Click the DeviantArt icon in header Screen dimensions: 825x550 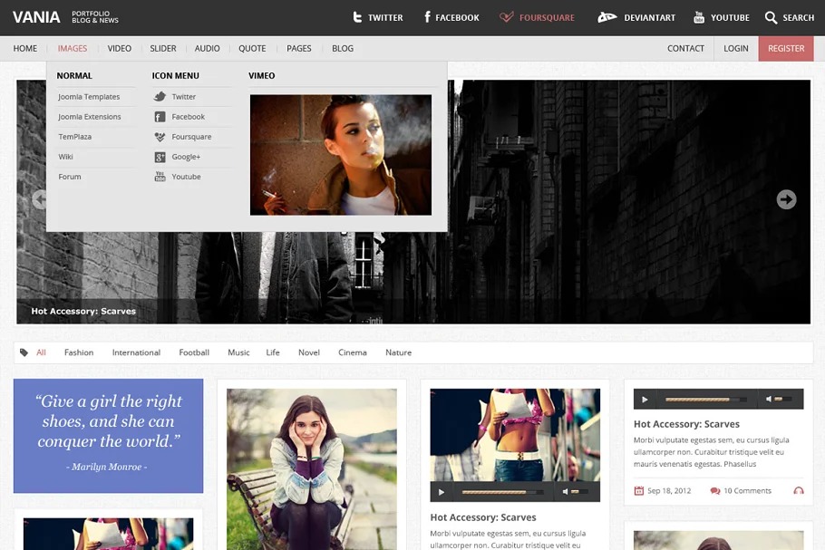[607, 17]
